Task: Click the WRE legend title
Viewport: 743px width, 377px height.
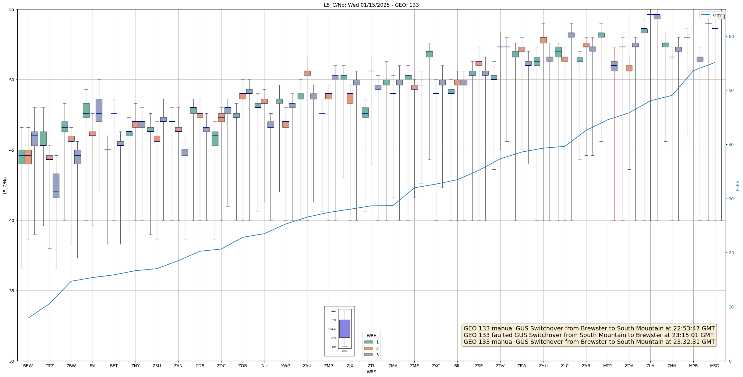Action: tap(371, 336)
